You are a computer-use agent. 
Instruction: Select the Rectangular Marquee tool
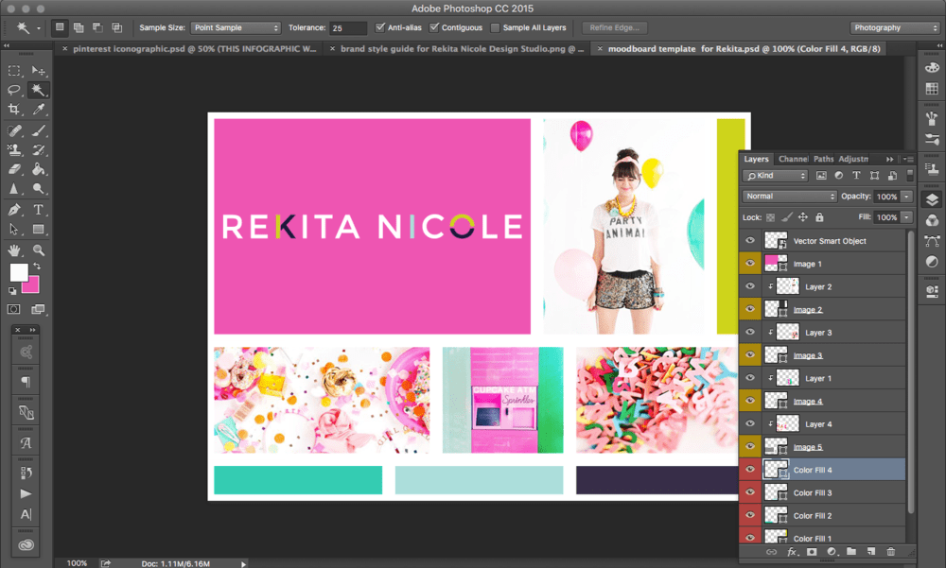pos(14,71)
